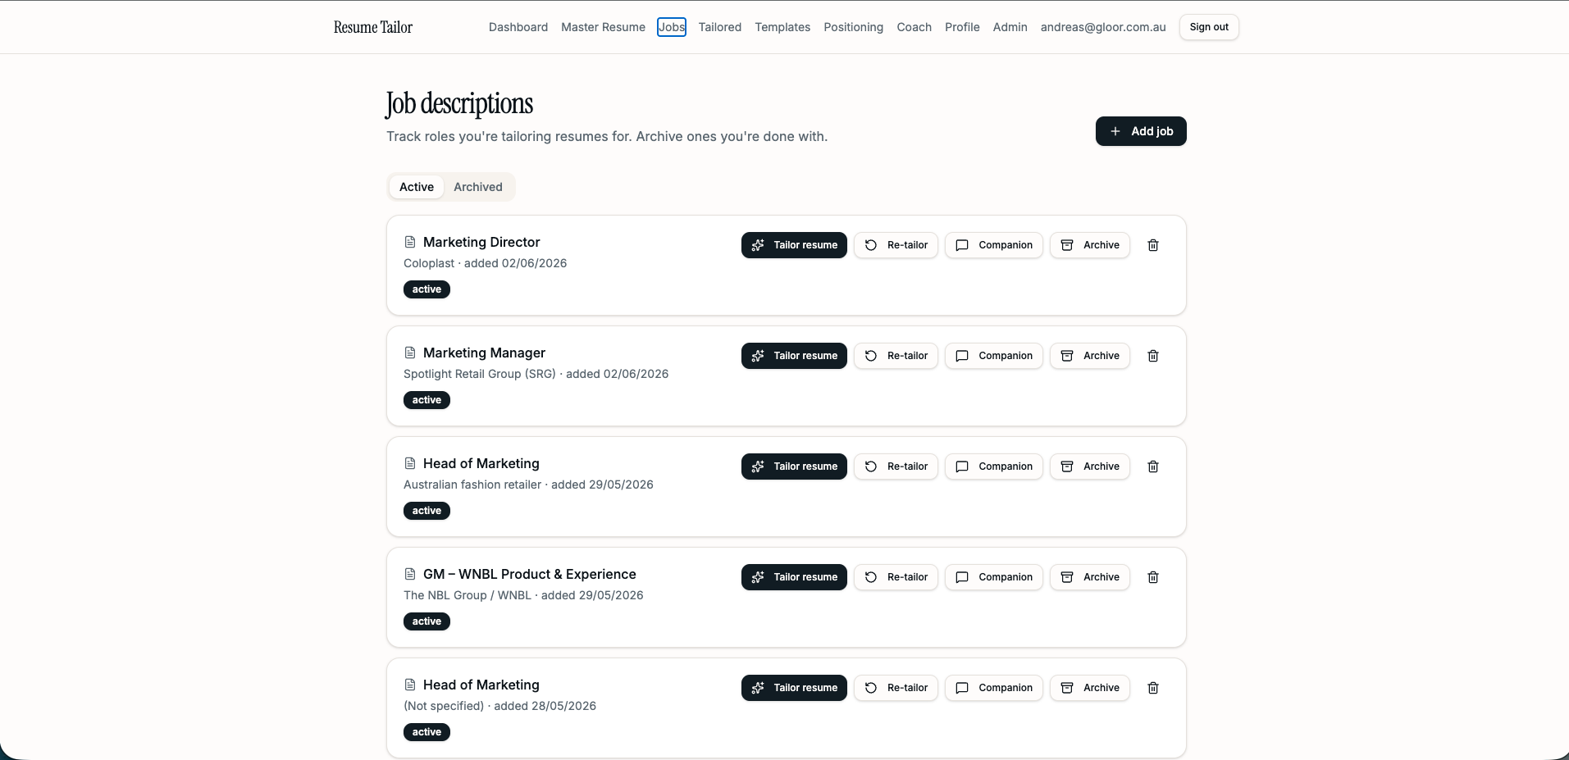Open the Jobs navigation link
Screen dimensions: 1569x760
(x=672, y=27)
